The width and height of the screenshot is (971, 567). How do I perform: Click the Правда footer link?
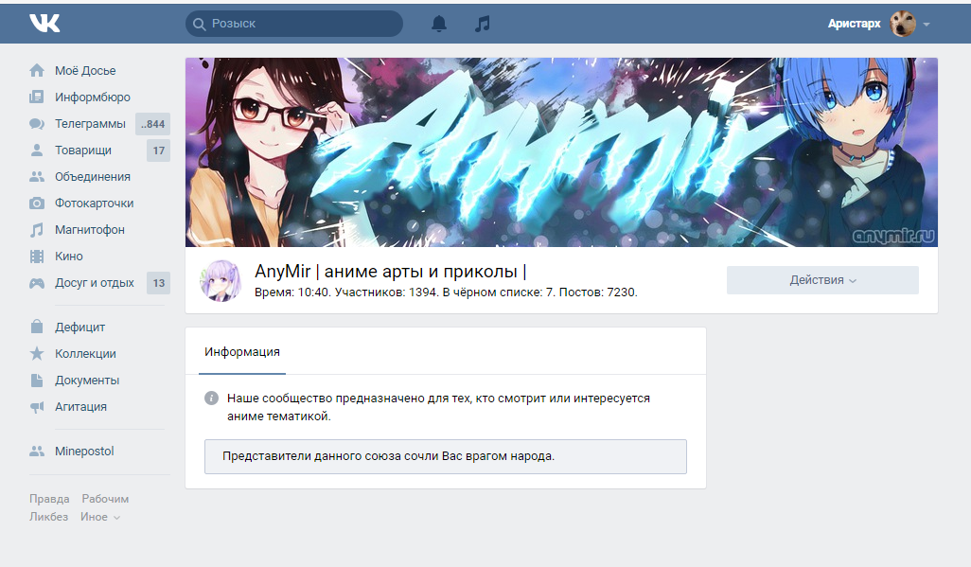click(x=49, y=499)
